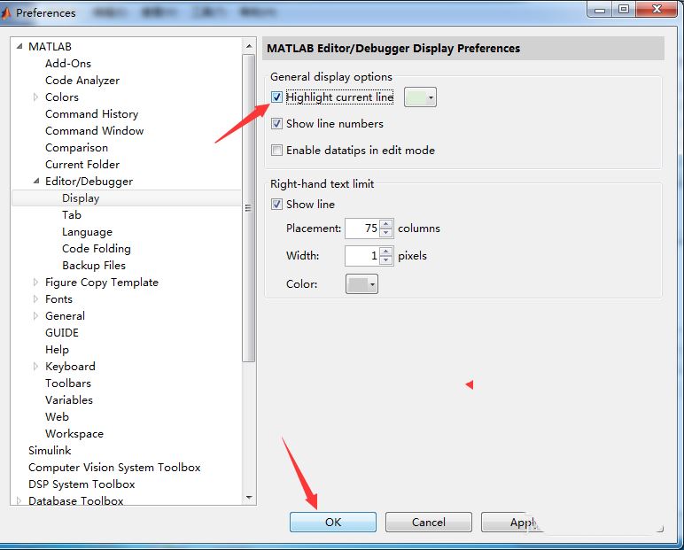The width and height of the screenshot is (684, 550).
Task: Maximize the Preferences window
Action: click(x=624, y=9)
